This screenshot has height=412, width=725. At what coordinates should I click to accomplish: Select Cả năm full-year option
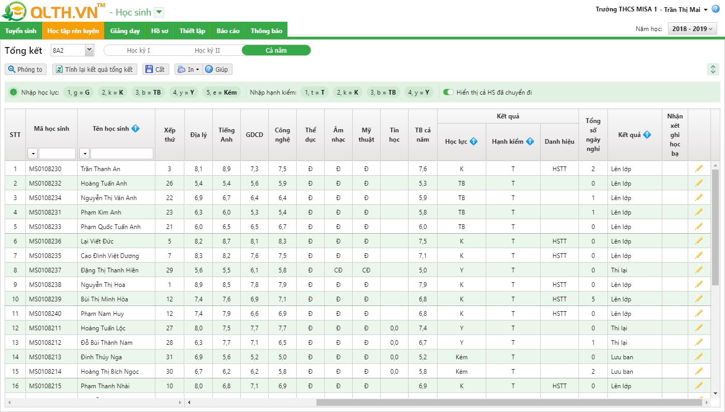pos(276,50)
